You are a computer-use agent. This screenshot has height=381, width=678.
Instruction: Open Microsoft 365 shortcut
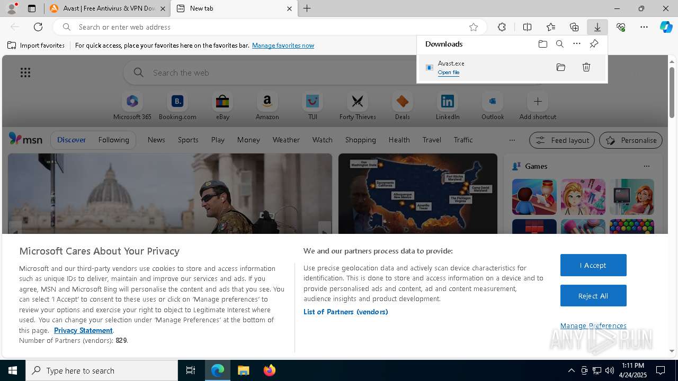tap(132, 106)
